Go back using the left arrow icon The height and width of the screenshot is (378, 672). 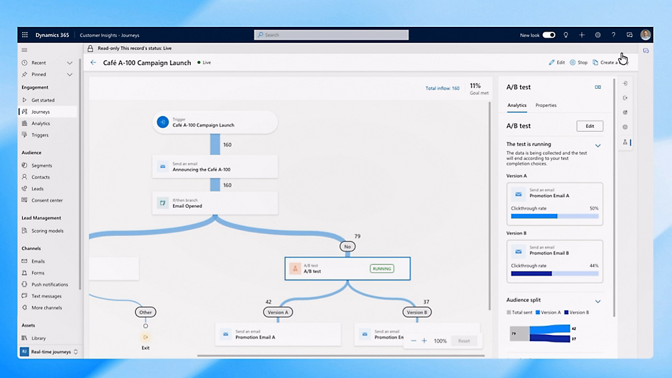click(x=93, y=63)
